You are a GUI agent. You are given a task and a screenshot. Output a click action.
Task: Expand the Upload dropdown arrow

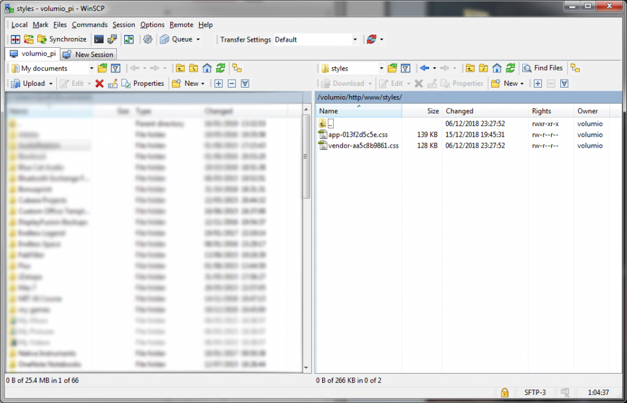click(x=51, y=83)
